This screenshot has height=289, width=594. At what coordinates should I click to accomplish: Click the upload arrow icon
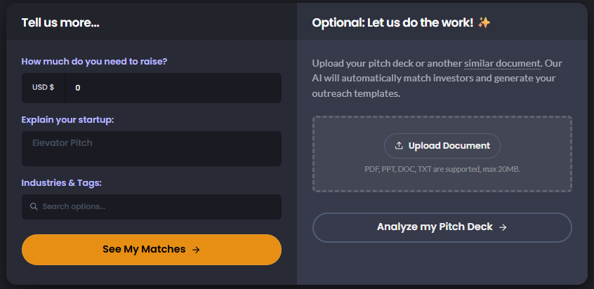(399, 146)
